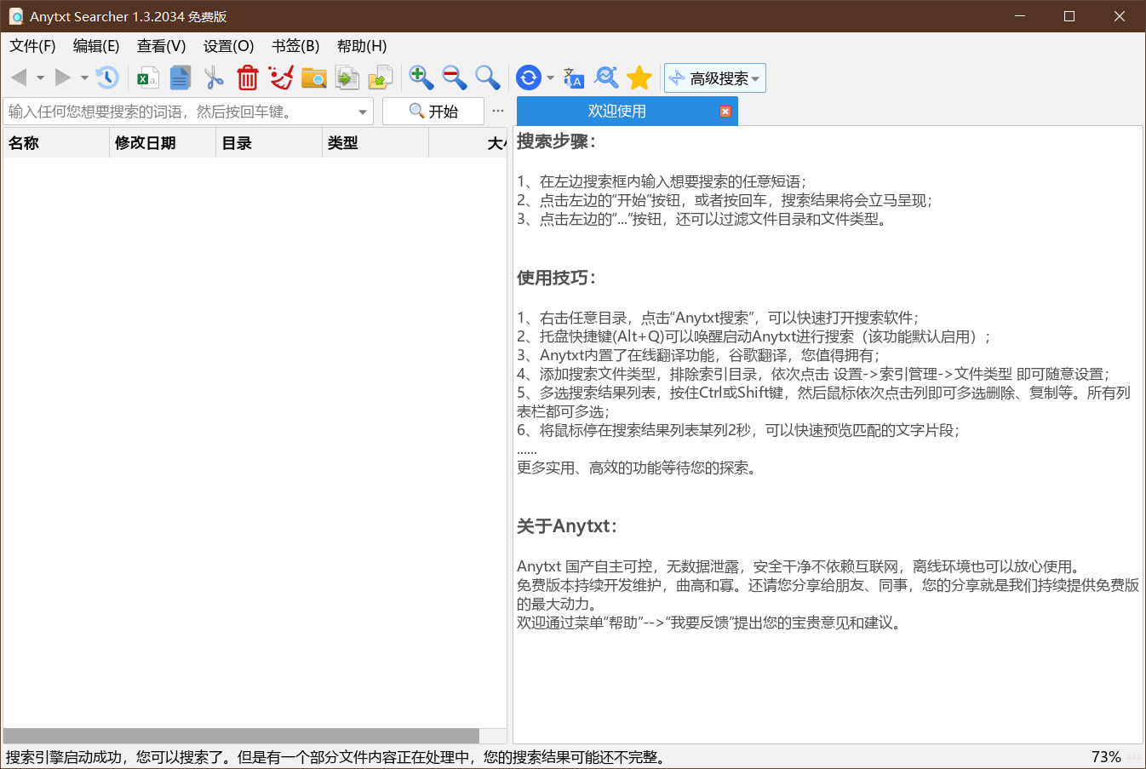Open the 设置(O) menu
The width and height of the screenshot is (1146, 769).
[x=228, y=46]
